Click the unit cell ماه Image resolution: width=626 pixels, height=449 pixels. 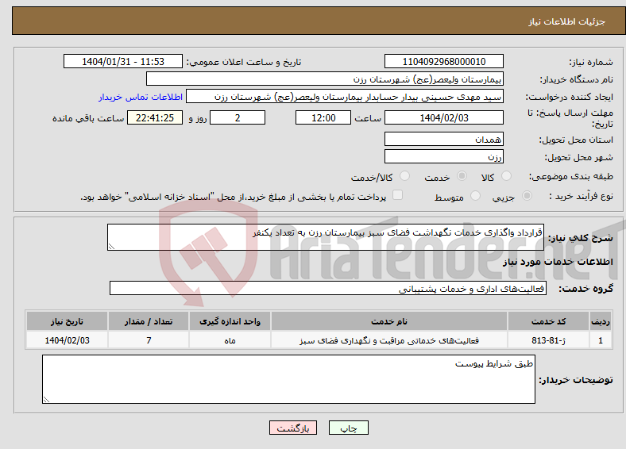[230, 340]
